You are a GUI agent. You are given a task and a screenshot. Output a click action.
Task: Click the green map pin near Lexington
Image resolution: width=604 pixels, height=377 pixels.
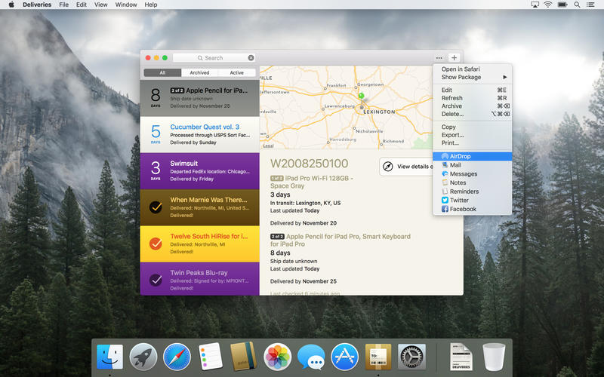[x=361, y=96]
